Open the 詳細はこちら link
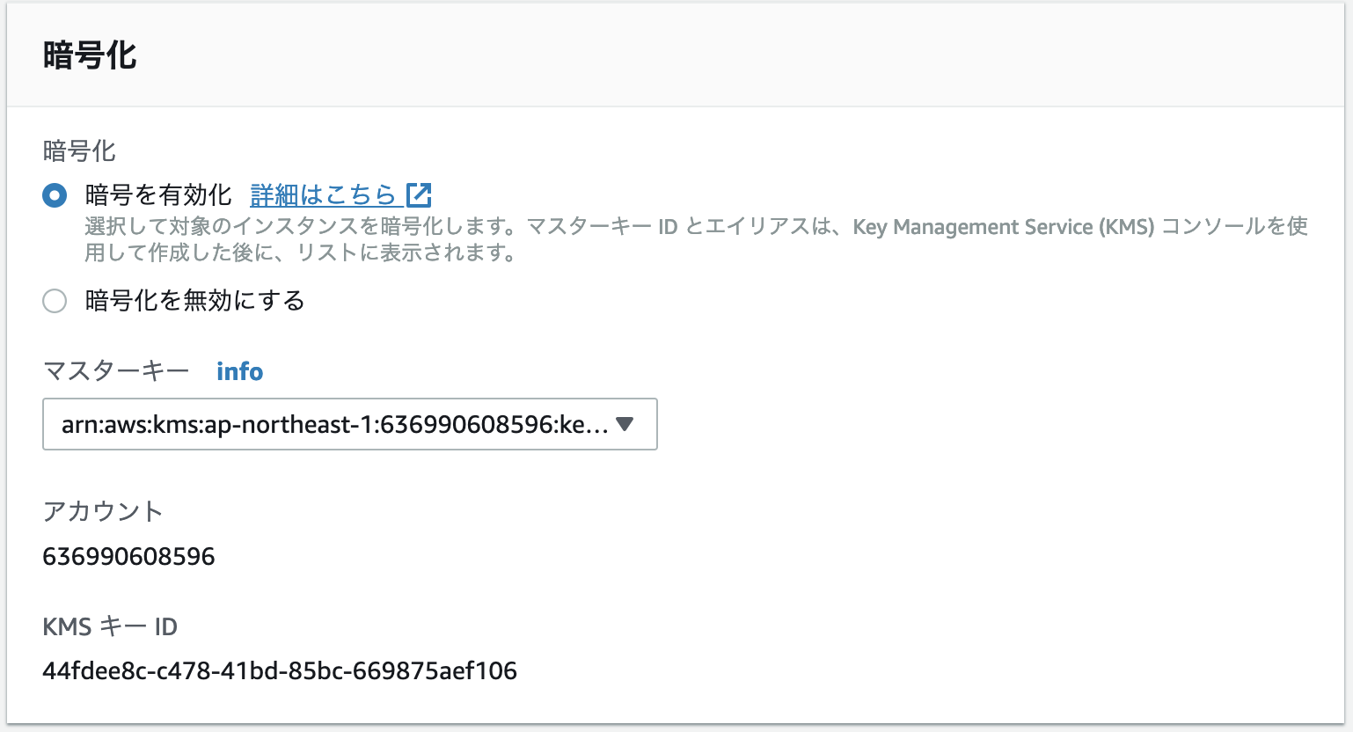 [x=324, y=194]
